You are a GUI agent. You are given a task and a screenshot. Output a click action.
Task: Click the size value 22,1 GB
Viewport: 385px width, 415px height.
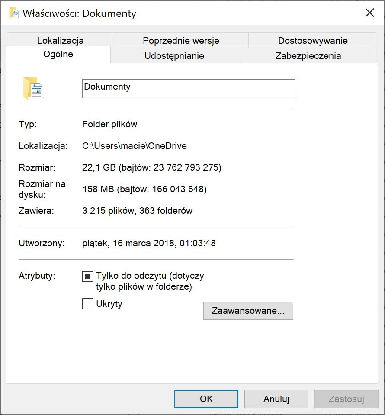pyautogui.click(x=99, y=167)
